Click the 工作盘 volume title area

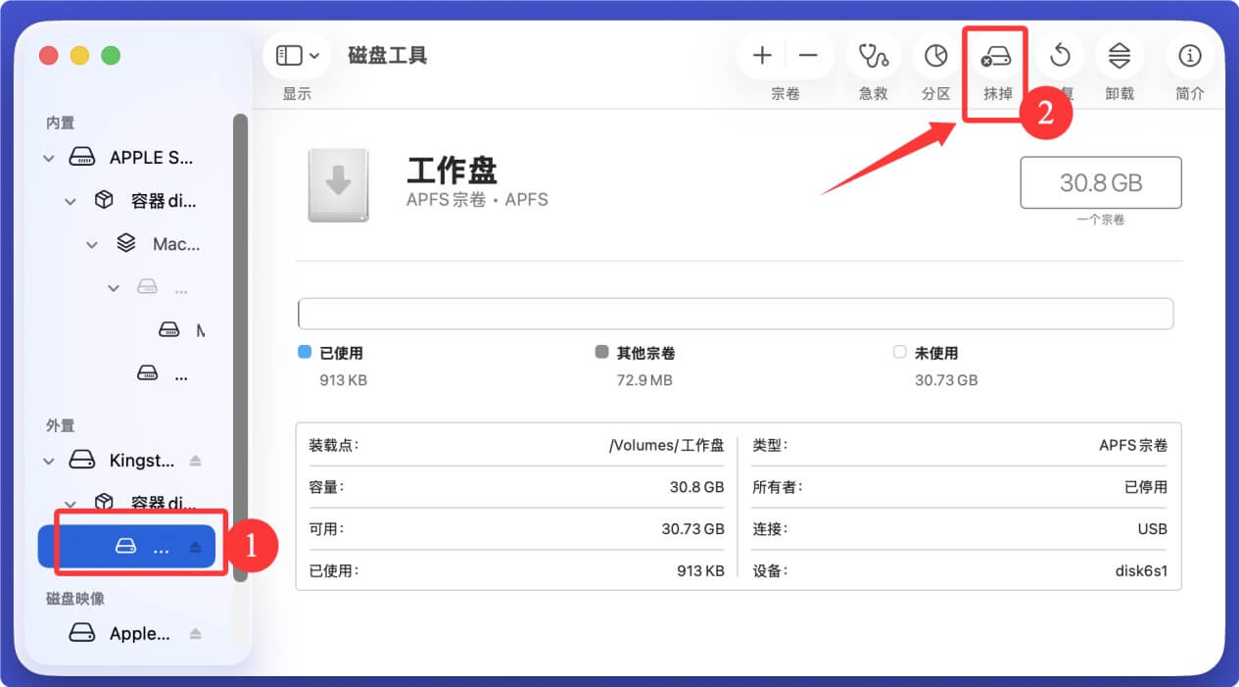coord(452,170)
